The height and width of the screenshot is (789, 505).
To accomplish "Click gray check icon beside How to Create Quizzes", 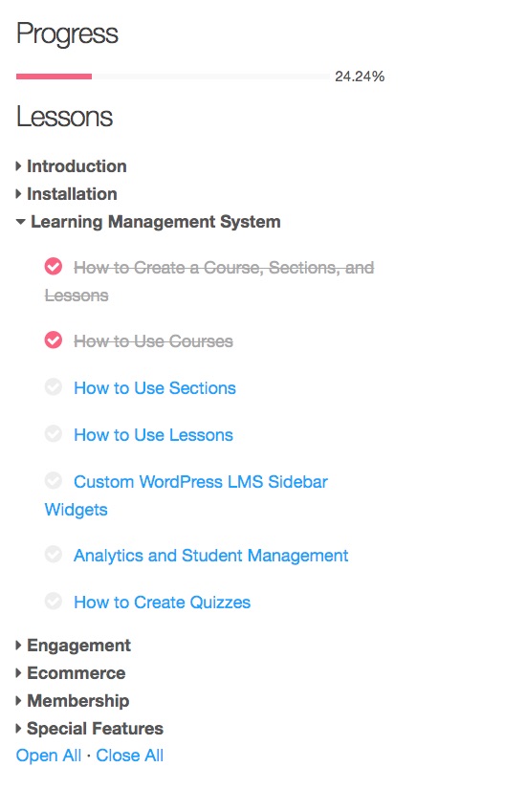I will (x=54, y=602).
